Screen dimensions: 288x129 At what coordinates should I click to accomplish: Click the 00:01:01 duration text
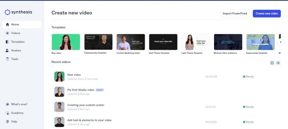[x=211, y=107]
